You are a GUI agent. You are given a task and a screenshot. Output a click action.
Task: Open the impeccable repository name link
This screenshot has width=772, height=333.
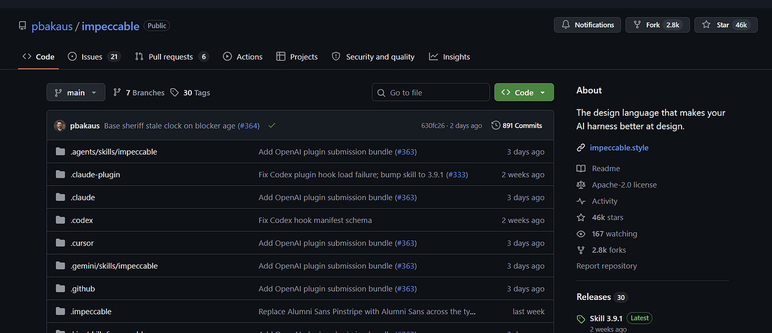[x=110, y=26]
